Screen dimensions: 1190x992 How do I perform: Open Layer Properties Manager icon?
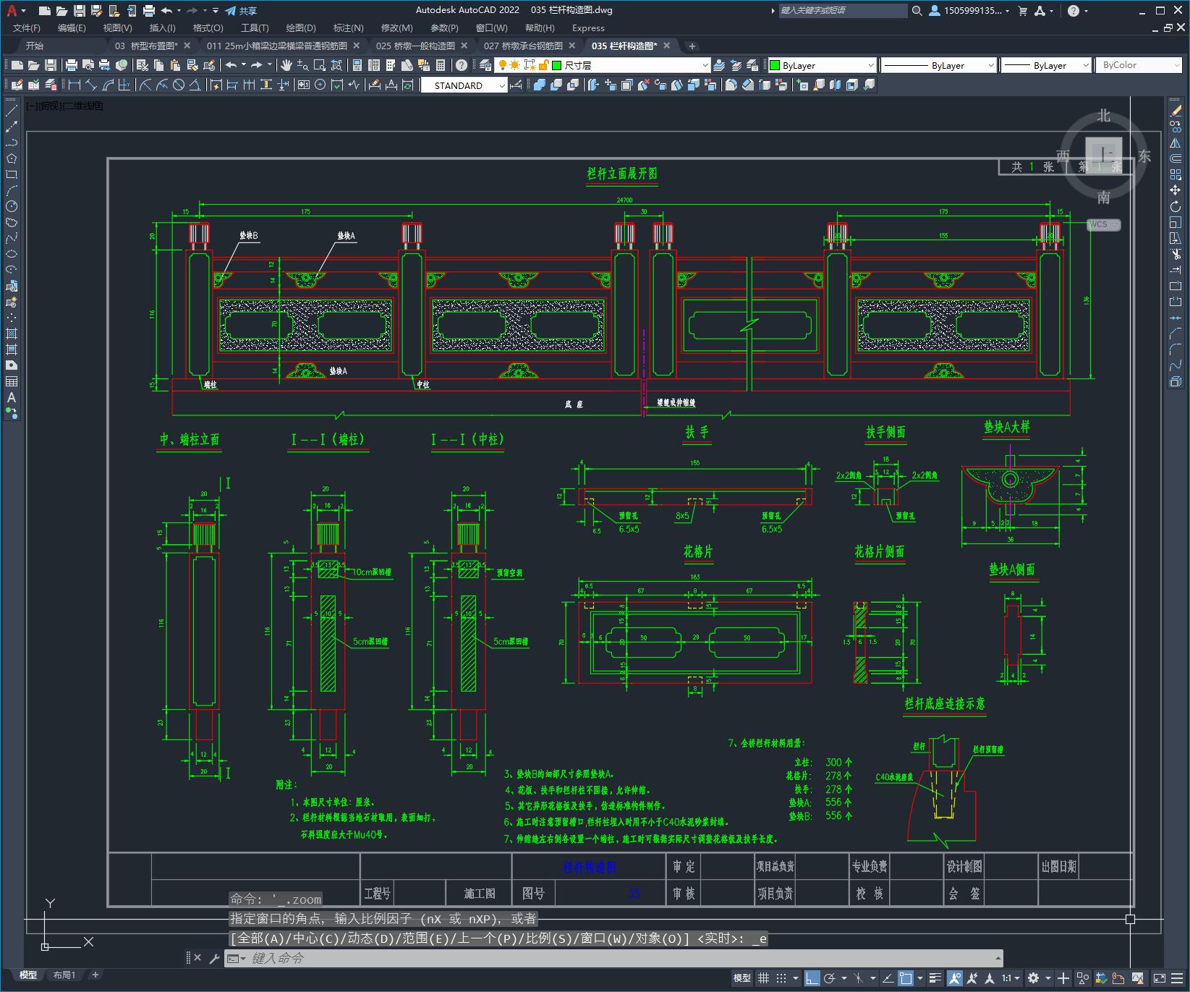pyautogui.click(x=485, y=65)
